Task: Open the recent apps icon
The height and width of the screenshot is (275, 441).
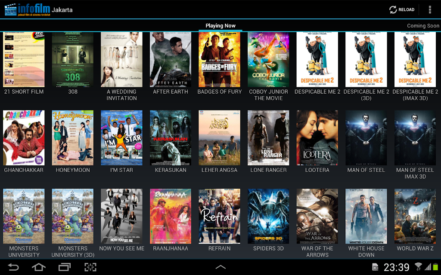Action: (65, 267)
